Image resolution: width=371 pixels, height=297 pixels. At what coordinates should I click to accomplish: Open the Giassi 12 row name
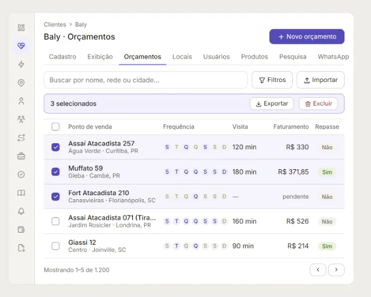(x=82, y=242)
